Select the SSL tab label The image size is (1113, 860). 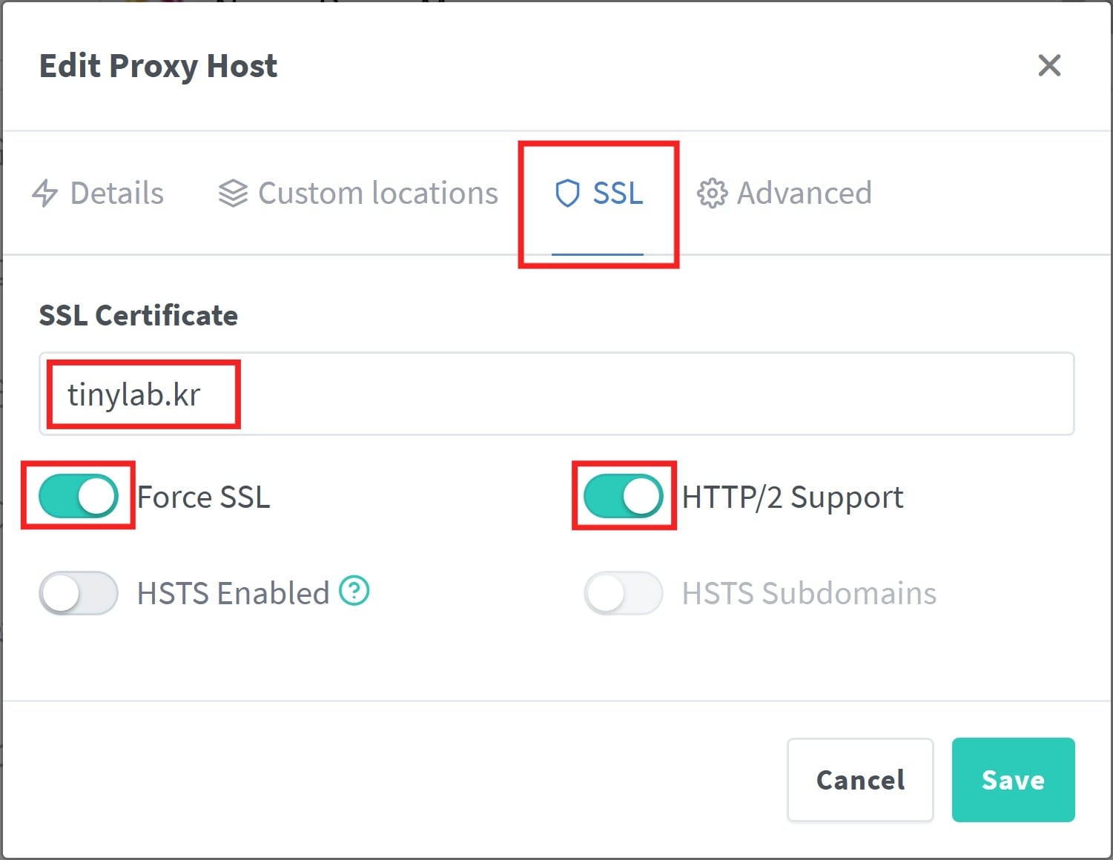point(618,193)
